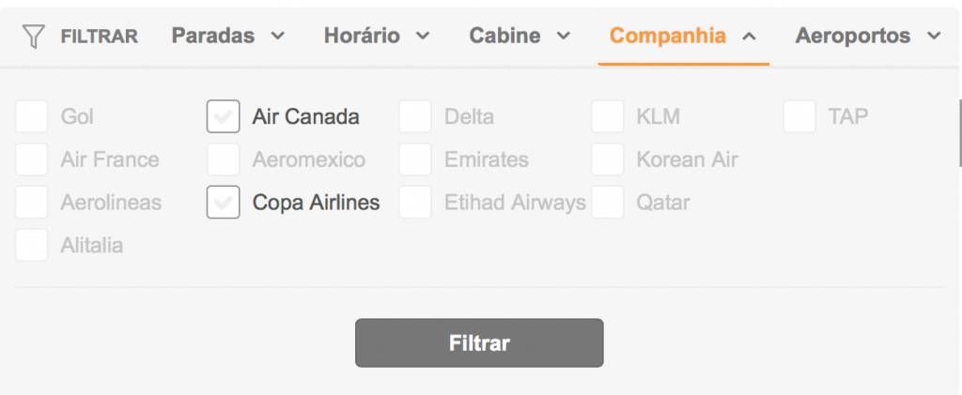Screen dimensions: 962x395
Task: Click the scrollbar on the right edge
Action: pos(959,133)
